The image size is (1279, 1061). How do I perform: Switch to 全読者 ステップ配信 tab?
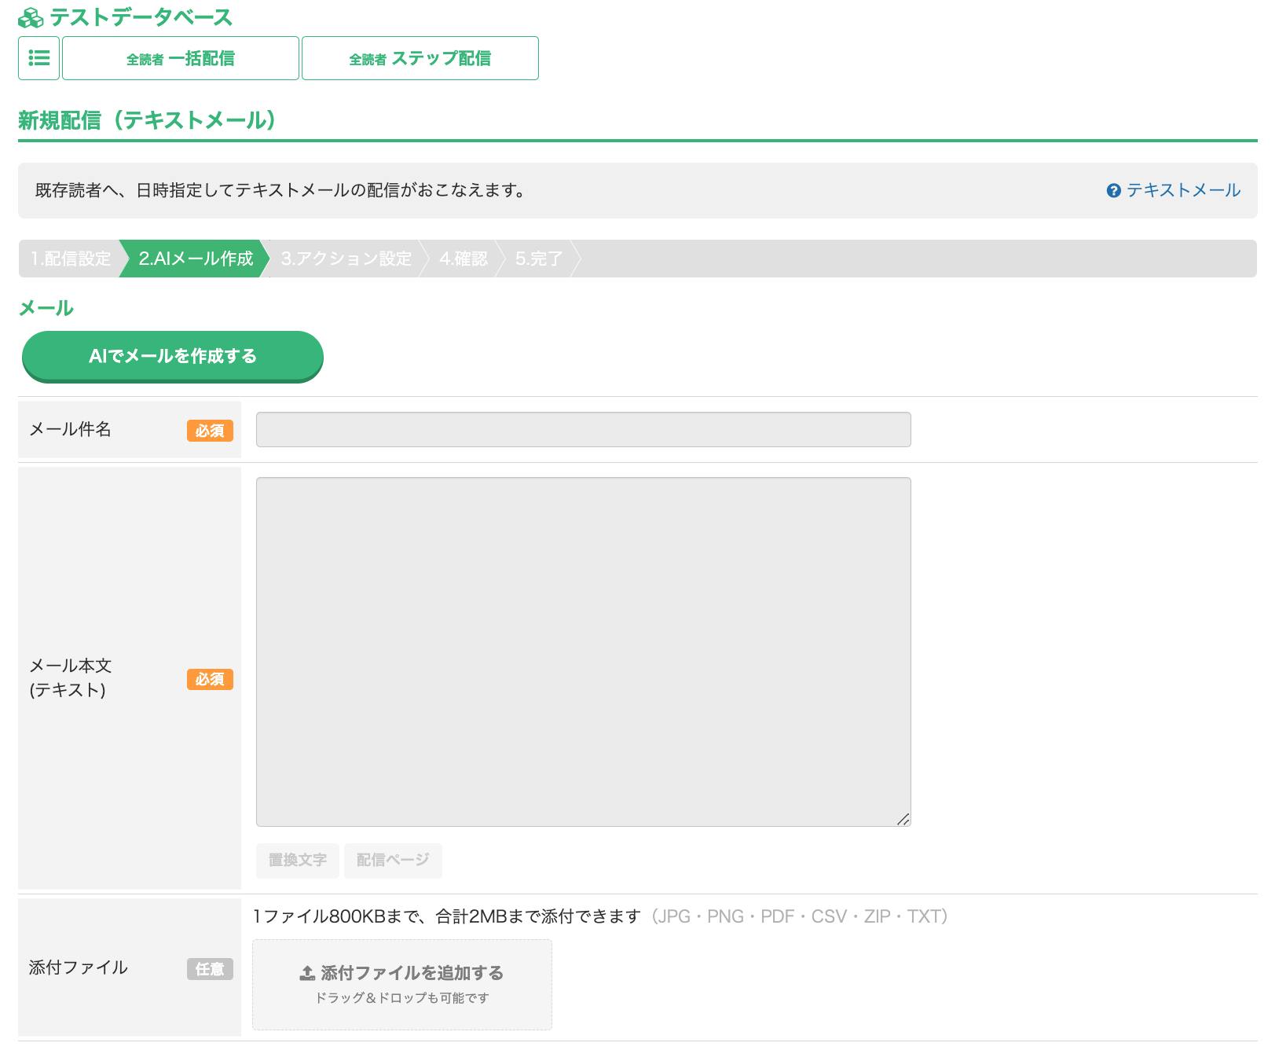pos(420,58)
